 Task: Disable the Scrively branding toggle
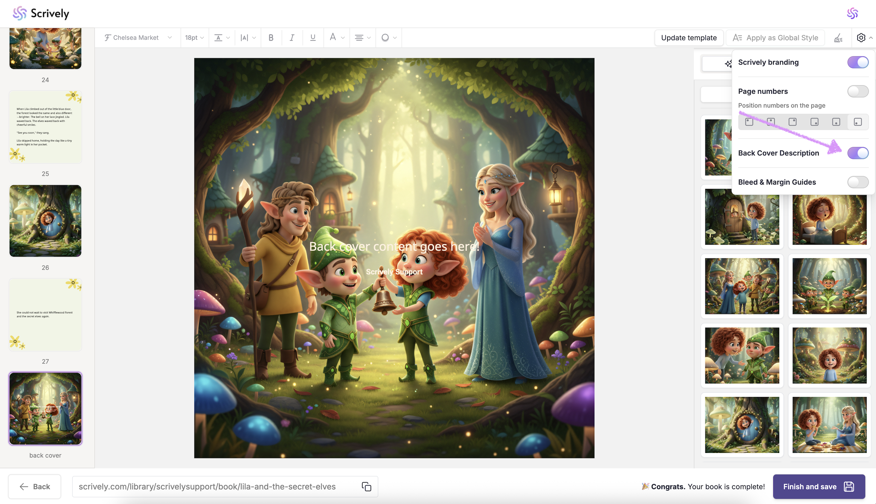pyautogui.click(x=857, y=62)
